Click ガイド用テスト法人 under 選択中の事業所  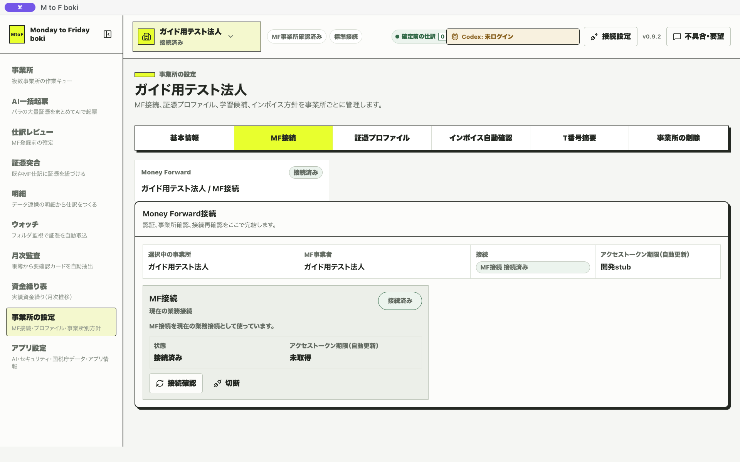click(x=178, y=267)
